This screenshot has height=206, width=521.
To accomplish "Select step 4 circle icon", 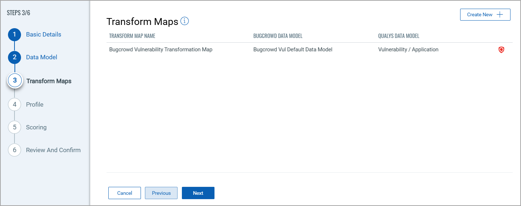I will 14,104.
